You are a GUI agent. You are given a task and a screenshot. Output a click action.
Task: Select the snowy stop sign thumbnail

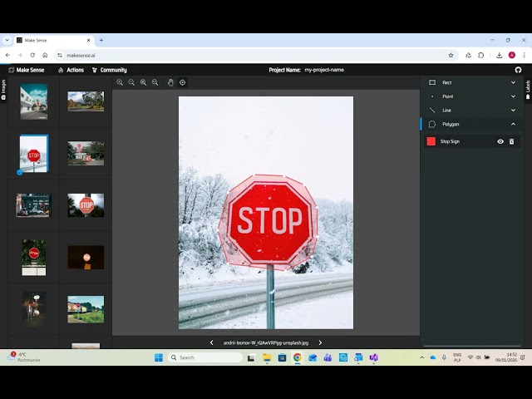33,154
